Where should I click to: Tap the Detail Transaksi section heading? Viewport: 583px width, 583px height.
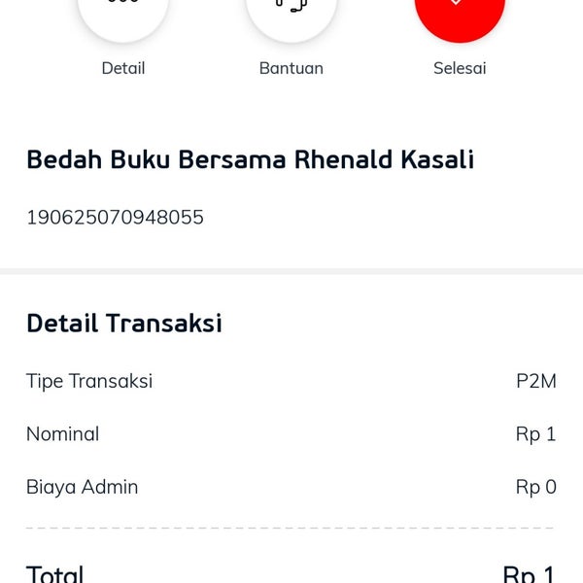(x=124, y=323)
